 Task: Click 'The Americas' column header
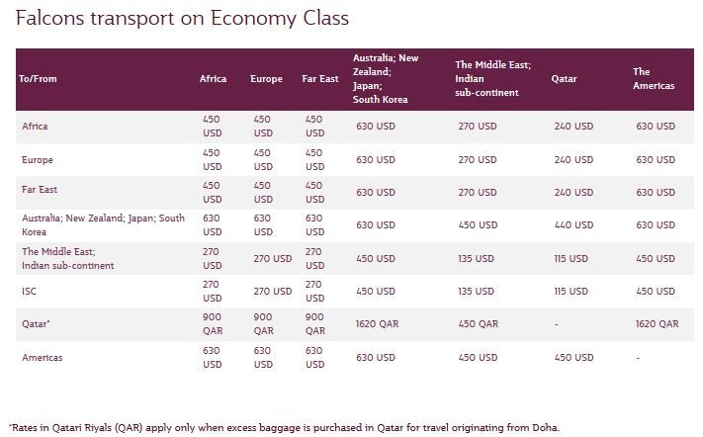[654, 78]
